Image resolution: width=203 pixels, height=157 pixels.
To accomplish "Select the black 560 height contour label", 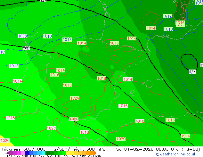I will coord(26,48).
